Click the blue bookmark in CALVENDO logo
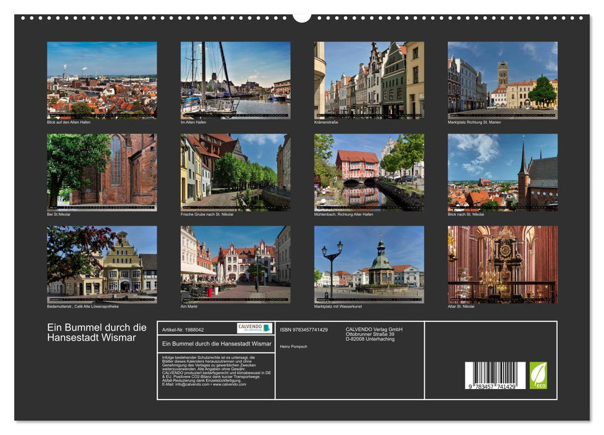Viewport: 604px width, 435px height. (x=266, y=328)
